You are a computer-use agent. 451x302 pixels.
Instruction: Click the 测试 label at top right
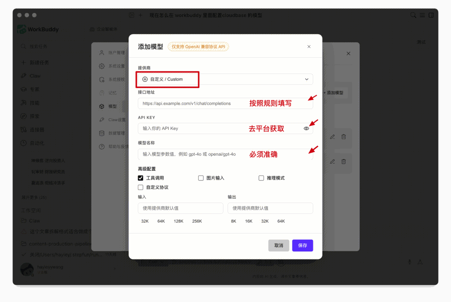pos(421,42)
